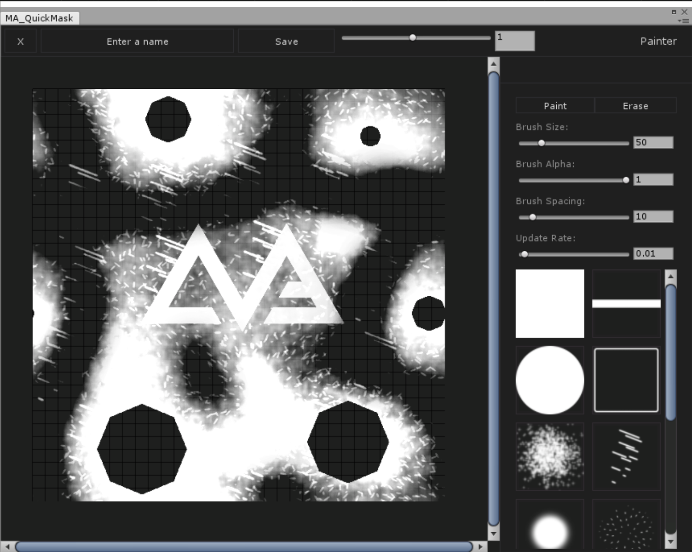Image resolution: width=692 pixels, height=552 pixels.
Task: Click the Brush Size value field
Action: (x=653, y=143)
